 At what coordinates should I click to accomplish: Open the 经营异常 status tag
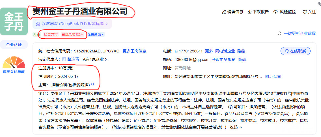(x=51, y=34)
